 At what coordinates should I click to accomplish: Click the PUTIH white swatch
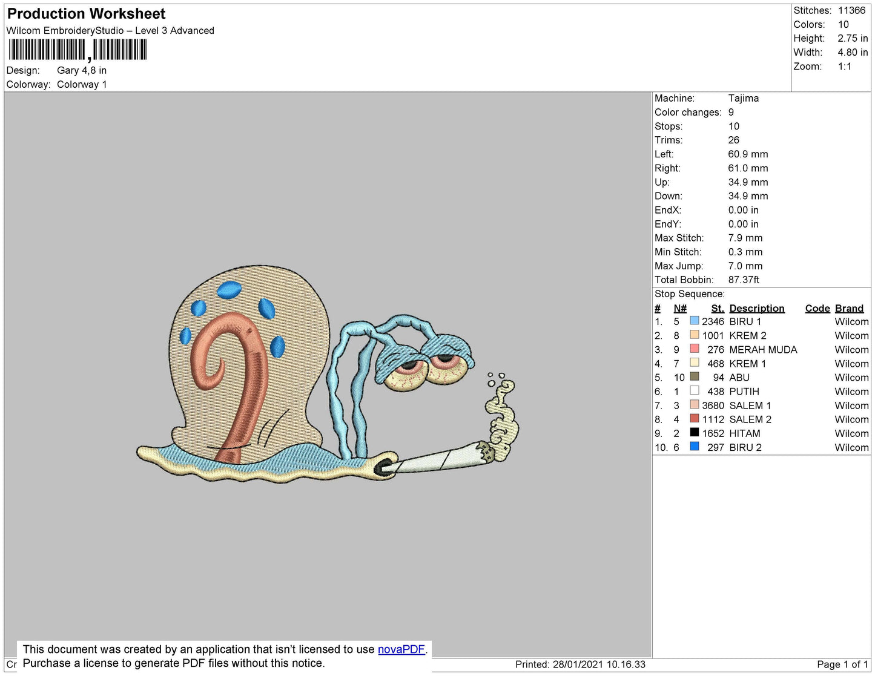pyautogui.click(x=695, y=390)
